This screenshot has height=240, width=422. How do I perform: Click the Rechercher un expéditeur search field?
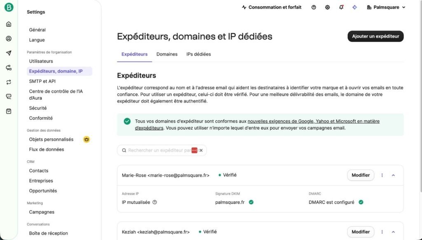(157, 151)
